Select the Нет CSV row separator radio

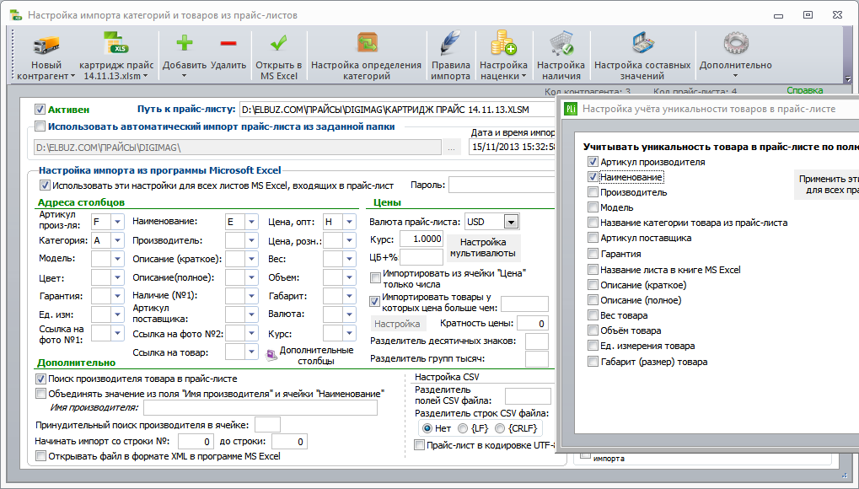[427, 428]
